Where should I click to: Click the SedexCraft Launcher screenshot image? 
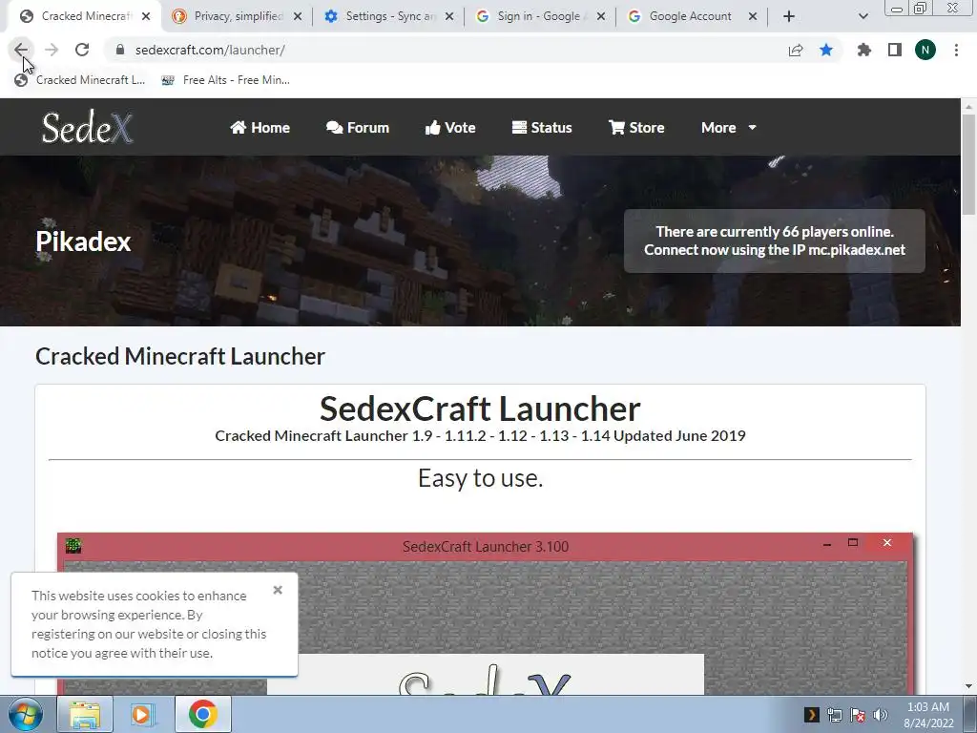(486, 614)
